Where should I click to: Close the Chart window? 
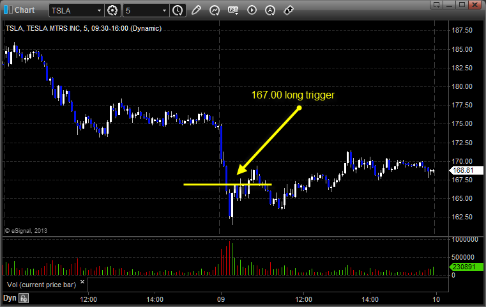pyautogui.click(x=475, y=4)
